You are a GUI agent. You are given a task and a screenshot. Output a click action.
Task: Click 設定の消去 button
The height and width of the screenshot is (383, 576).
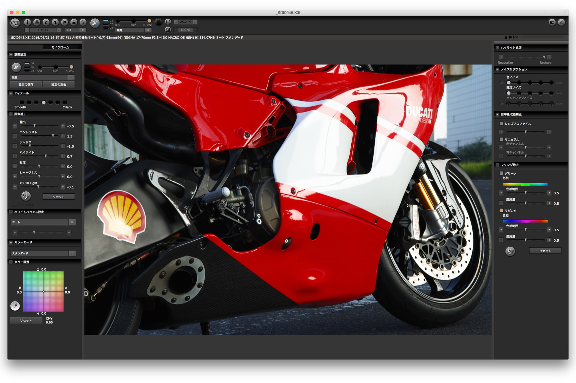[59, 84]
